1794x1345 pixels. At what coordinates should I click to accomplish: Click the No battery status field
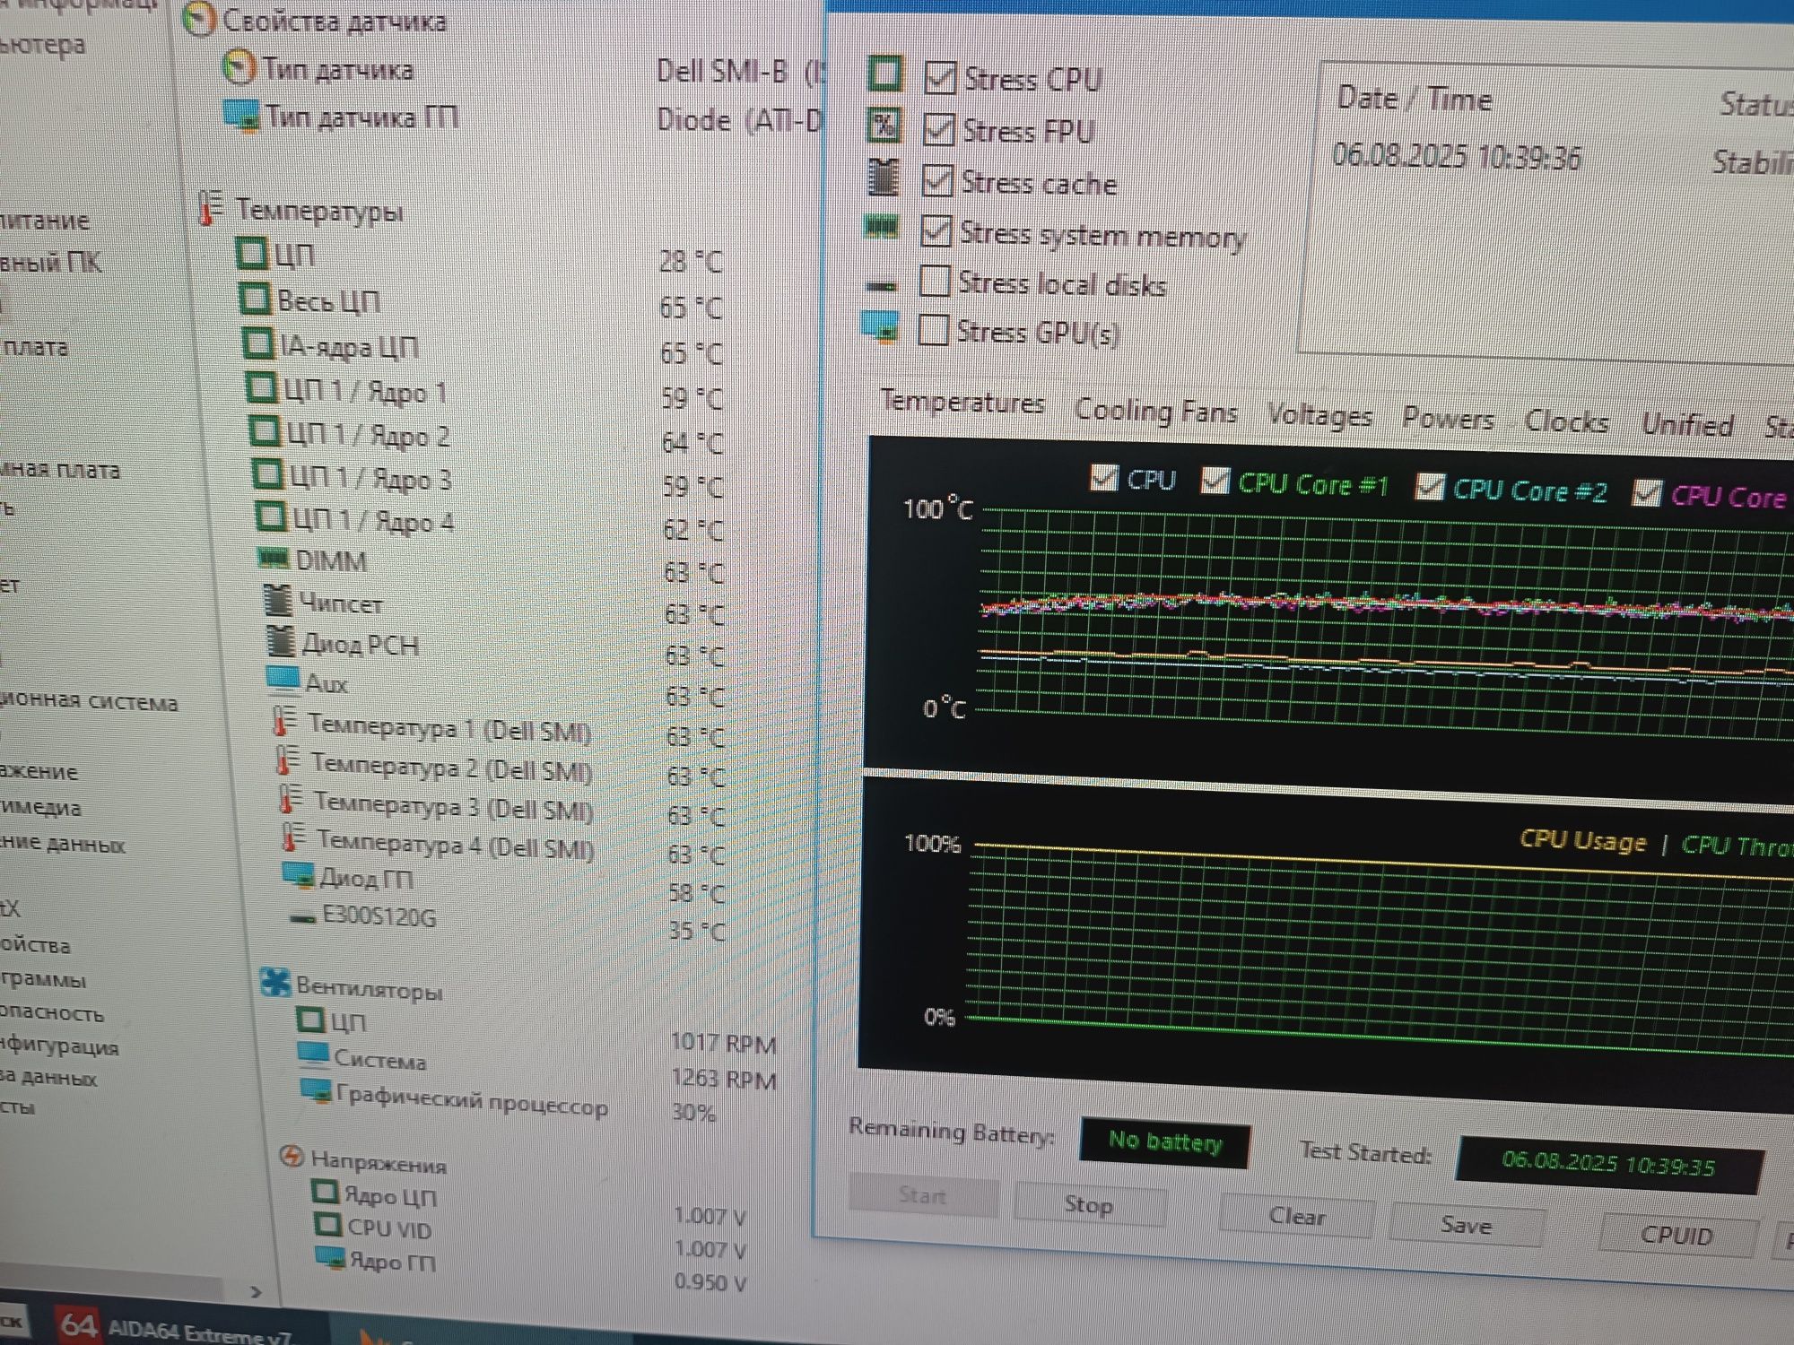pos(1165,1142)
